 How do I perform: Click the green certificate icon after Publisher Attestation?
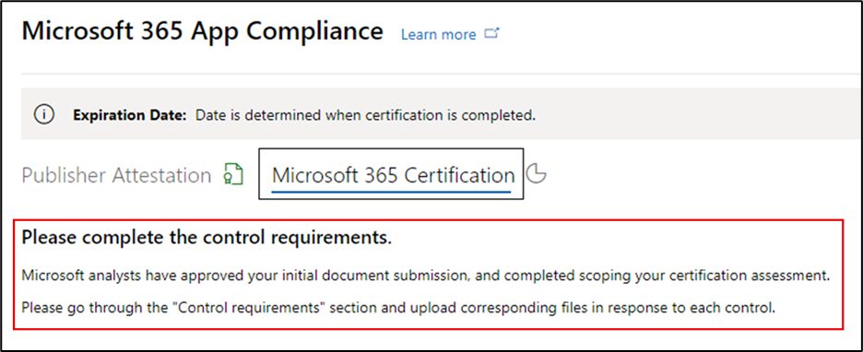tap(234, 174)
